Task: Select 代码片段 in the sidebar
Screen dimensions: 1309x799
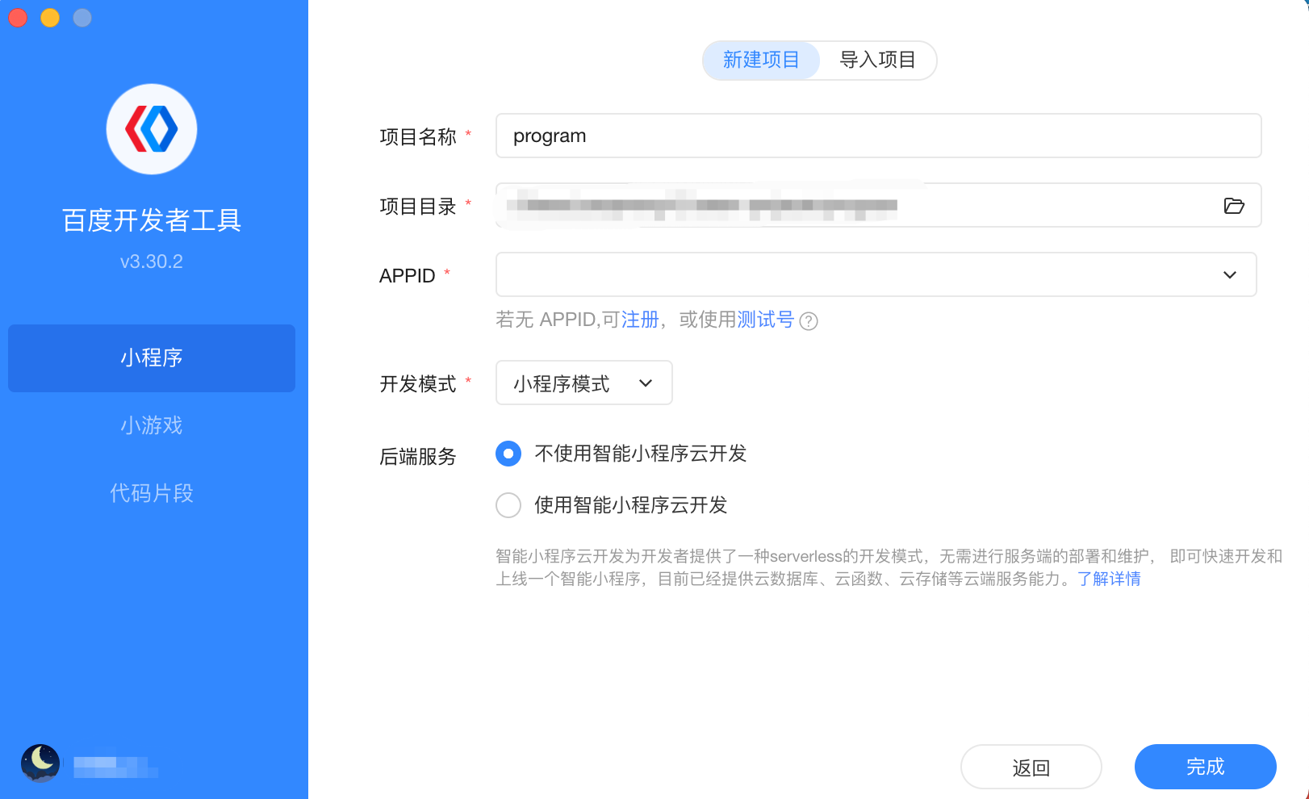Action: click(x=151, y=492)
